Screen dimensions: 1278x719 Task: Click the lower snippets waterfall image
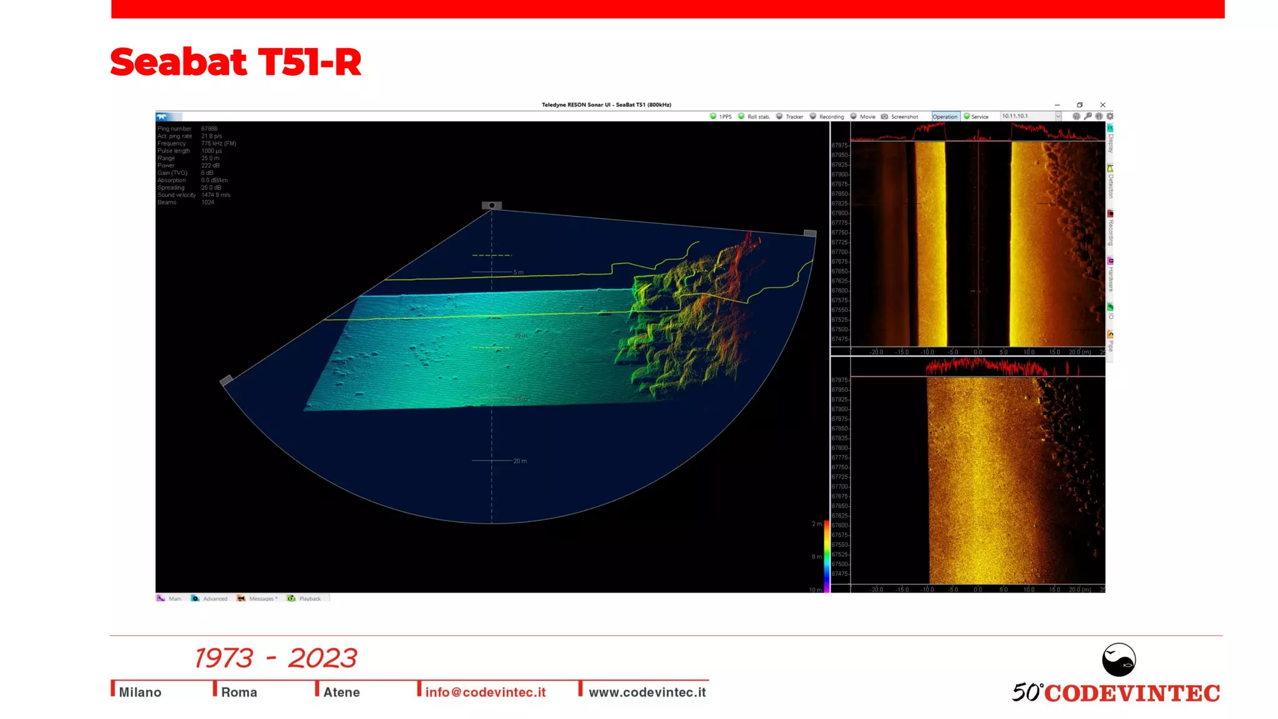[978, 480]
